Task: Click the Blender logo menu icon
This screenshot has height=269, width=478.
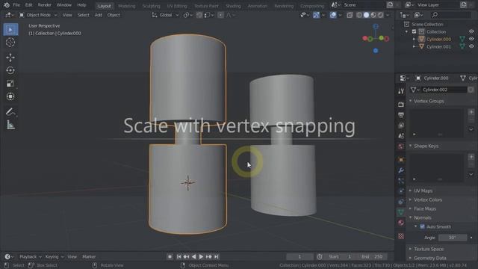Action: point(7,5)
